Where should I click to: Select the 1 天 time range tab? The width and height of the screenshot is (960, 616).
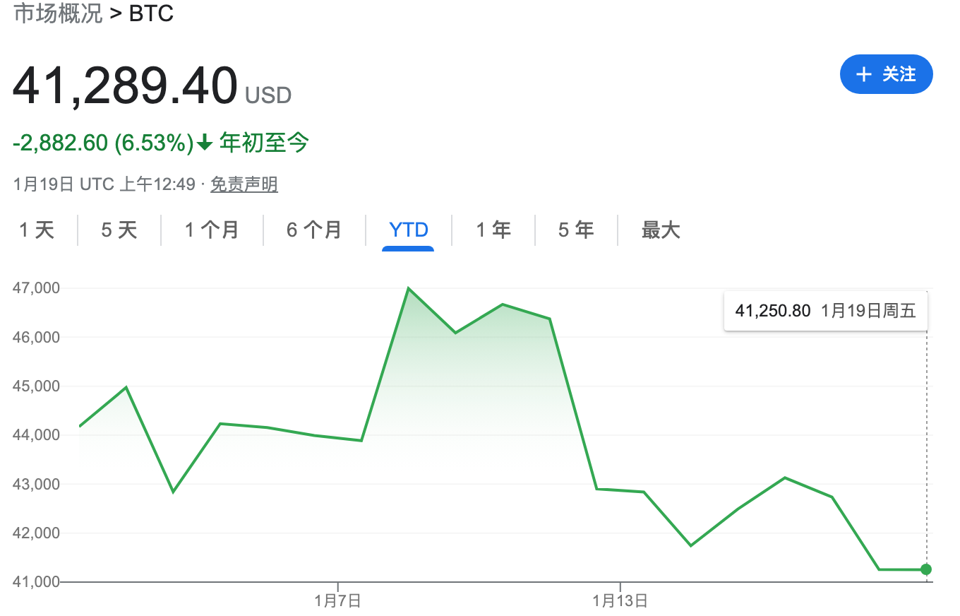[37, 230]
